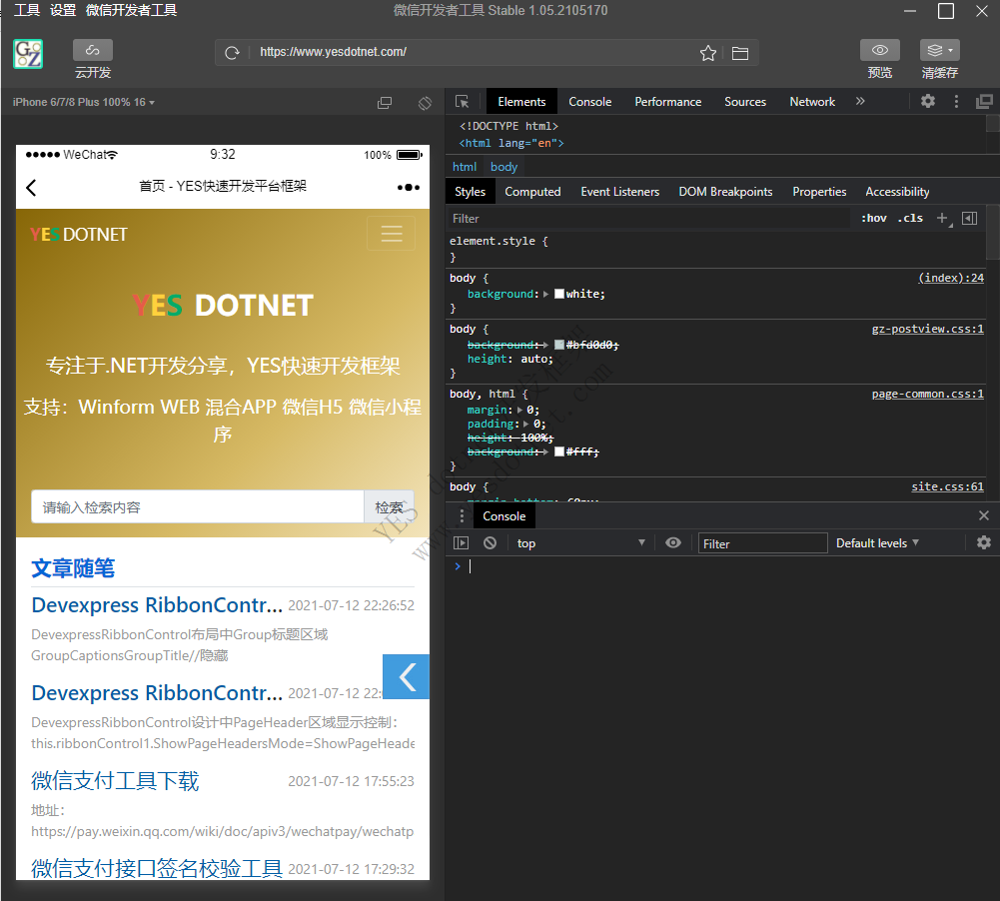Open the 云开发 cloud development icon
The height and width of the screenshot is (901, 1000).
pos(93,50)
